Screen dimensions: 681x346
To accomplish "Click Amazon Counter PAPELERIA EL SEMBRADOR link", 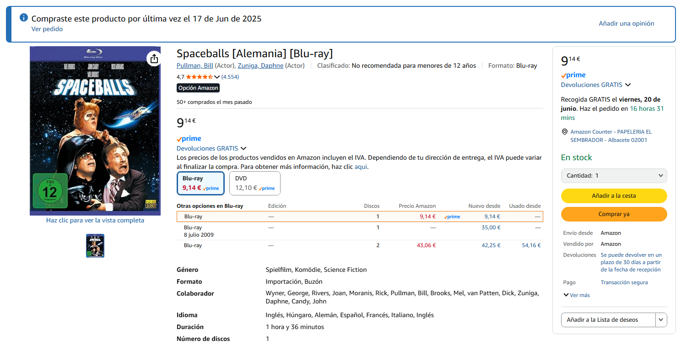I will click(x=611, y=136).
